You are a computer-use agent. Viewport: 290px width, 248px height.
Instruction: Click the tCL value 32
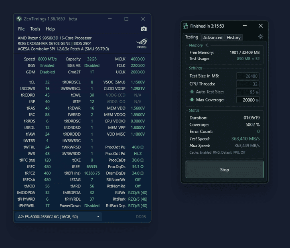tap(47, 82)
